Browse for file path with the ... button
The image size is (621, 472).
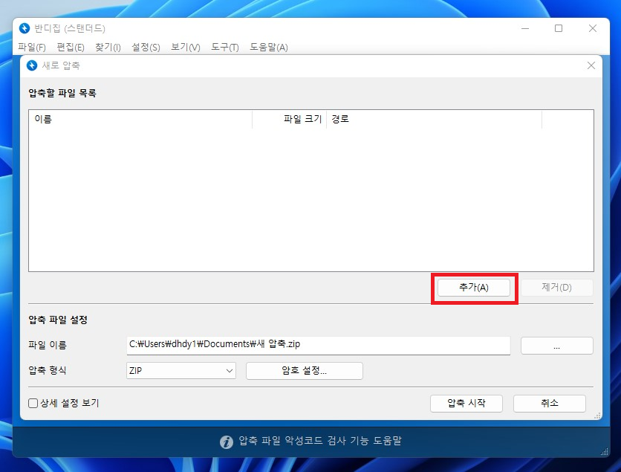coord(556,346)
